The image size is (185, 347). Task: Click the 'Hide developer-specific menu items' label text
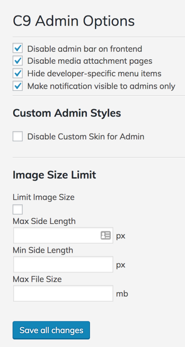[x=94, y=74]
